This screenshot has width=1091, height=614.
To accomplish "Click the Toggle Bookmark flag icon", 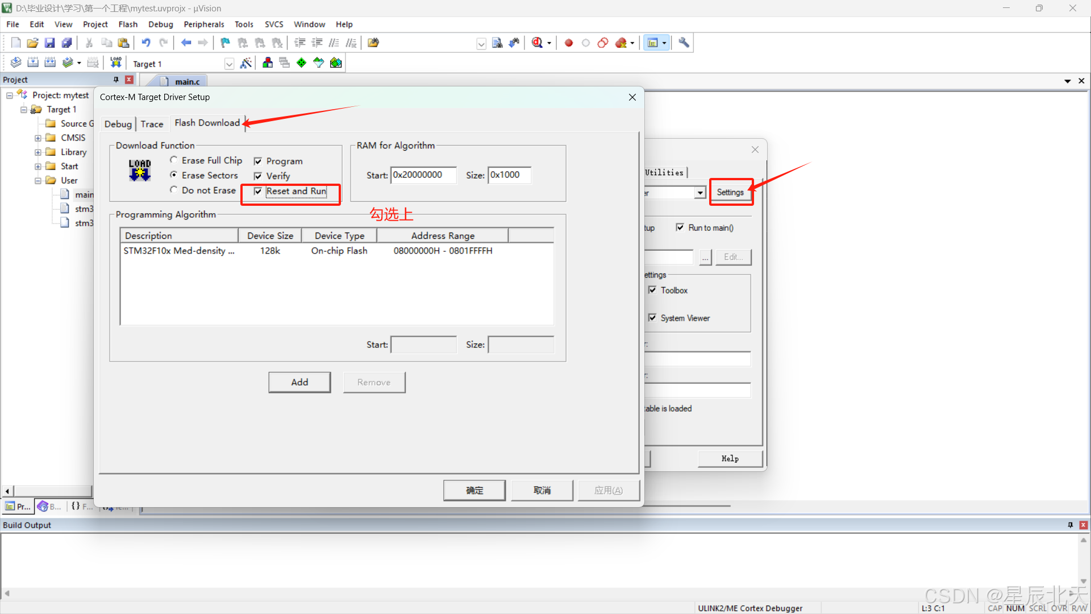I will (225, 43).
